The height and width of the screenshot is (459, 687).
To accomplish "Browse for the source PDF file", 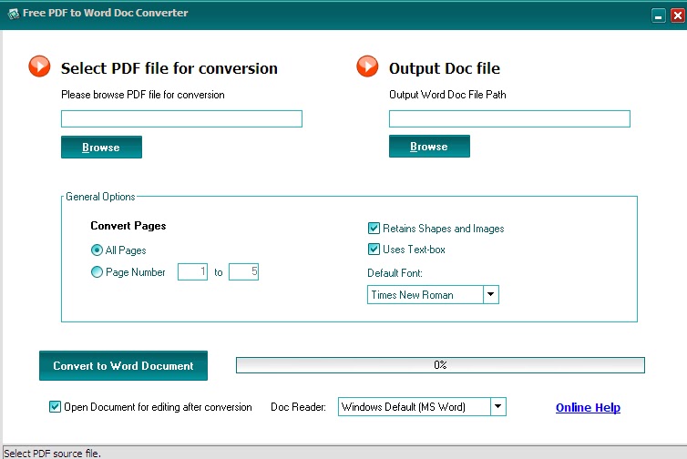I will [x=101, y=148].
